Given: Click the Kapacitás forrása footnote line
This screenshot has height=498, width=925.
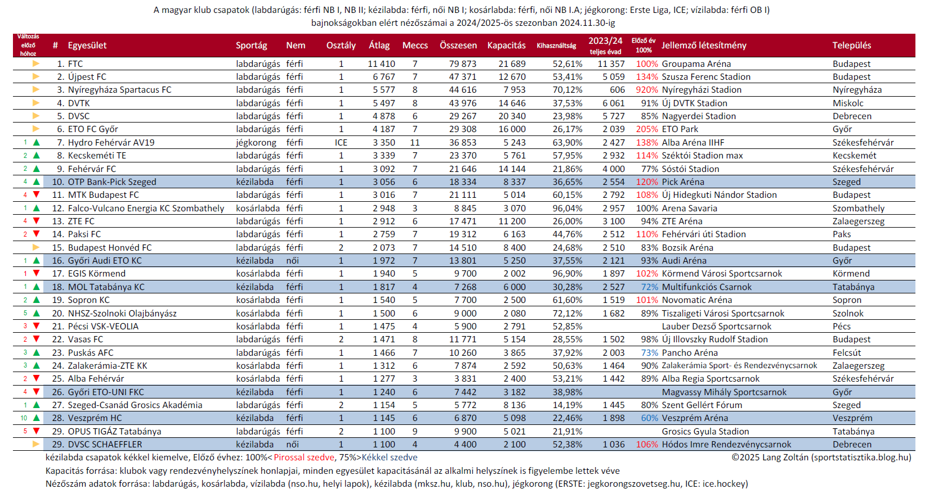Looking at the screenshot, I should click(332, 470).
